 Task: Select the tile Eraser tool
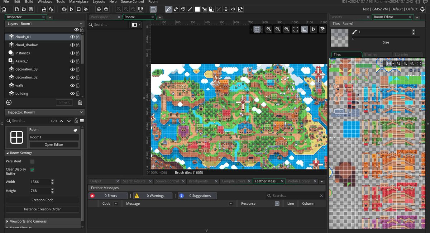point(176,9)
